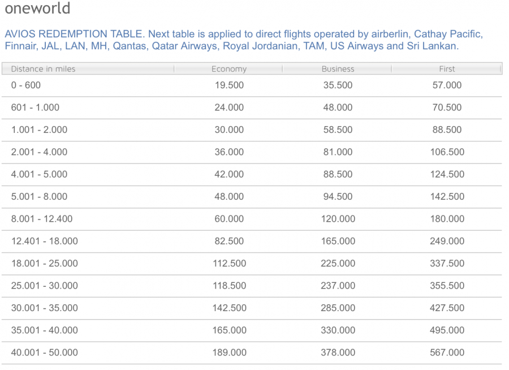Click the Economy column header
This screenshot has width=509, height=370.
(229, 69)
